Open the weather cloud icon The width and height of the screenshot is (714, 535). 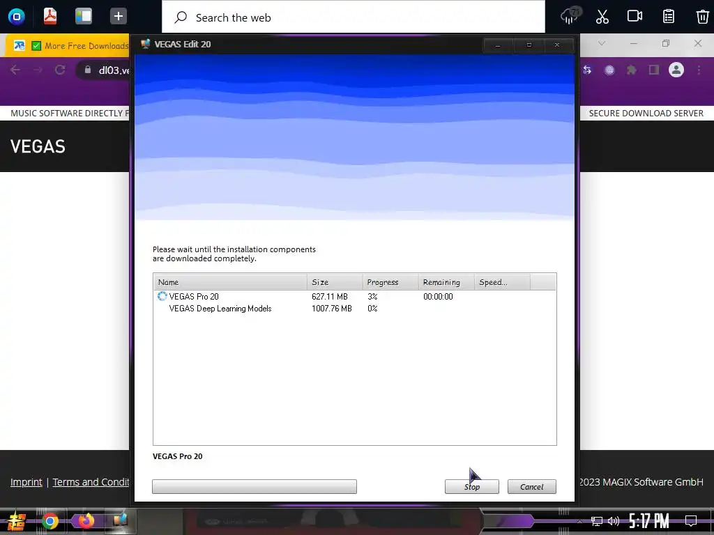tap(570, 16)
